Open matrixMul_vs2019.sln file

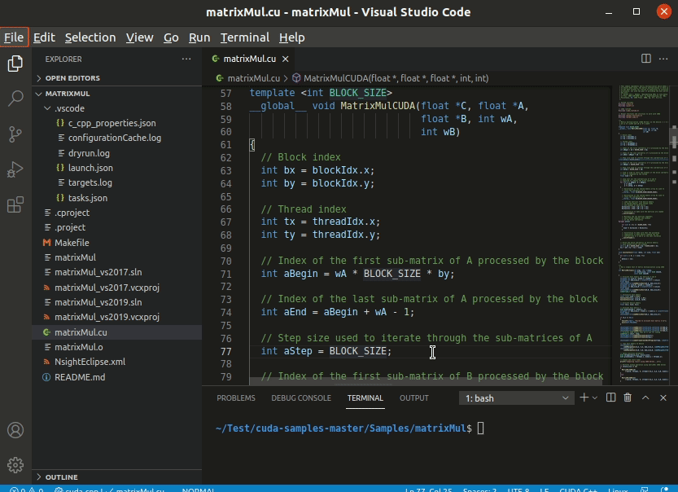pos(116,302)
